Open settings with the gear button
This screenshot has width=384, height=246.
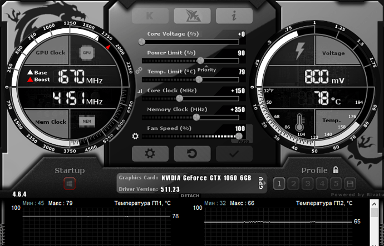(150, 154)
